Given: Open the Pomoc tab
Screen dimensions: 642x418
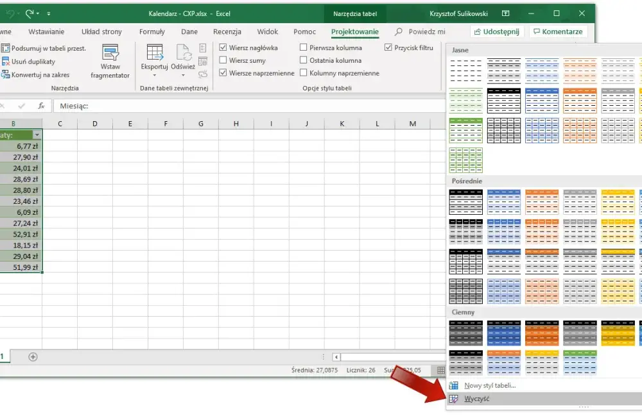Looking at the screenshot, I should click(304, 31).
